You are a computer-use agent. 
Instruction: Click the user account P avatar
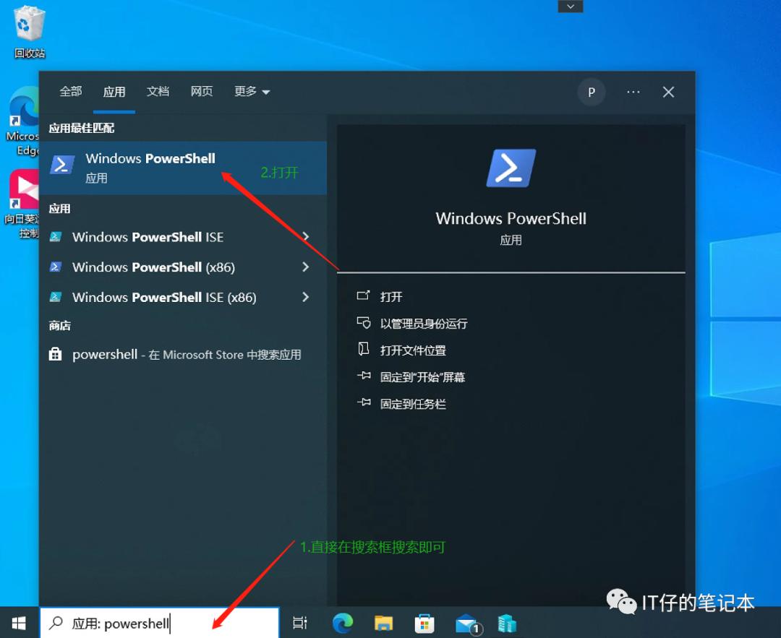(x=591, y=92)
